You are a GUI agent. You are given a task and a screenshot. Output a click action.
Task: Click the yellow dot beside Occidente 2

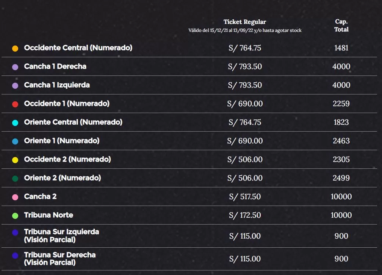(15, 160)
